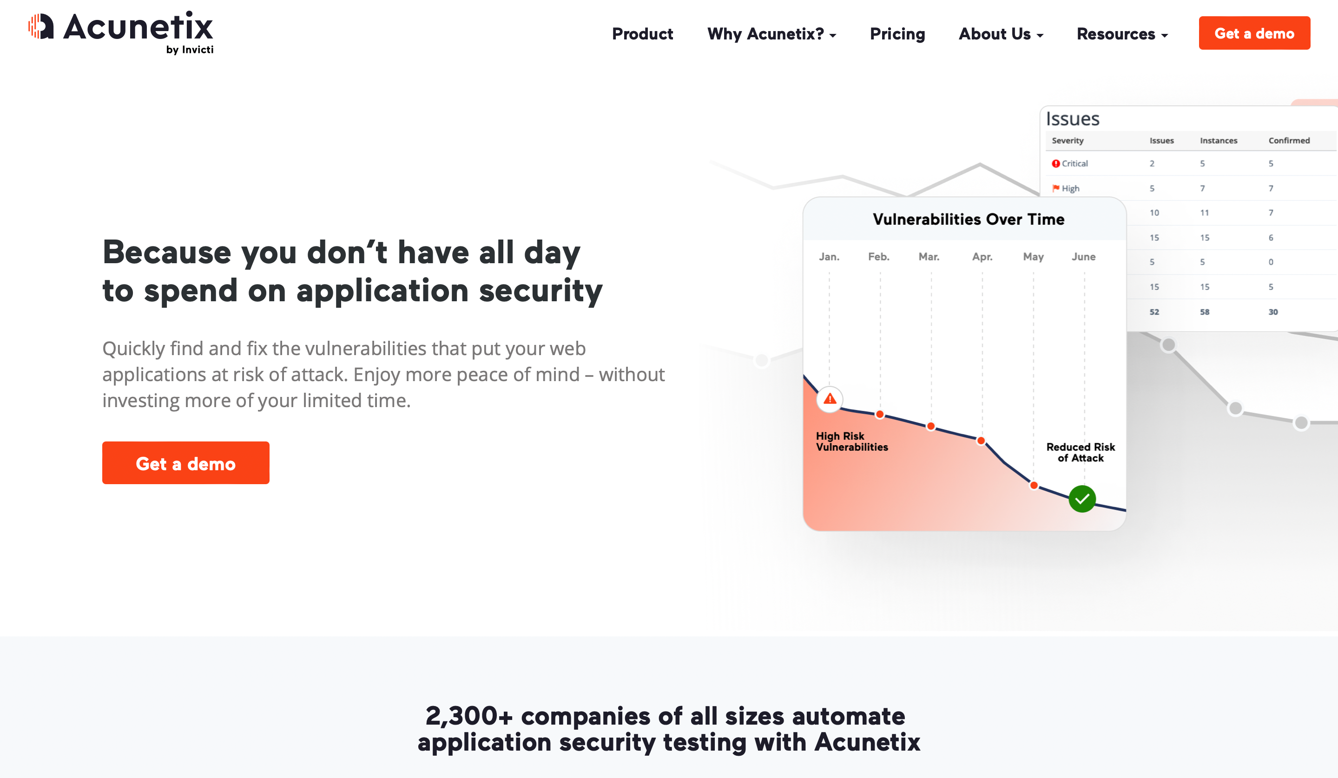The height and width of the screenshot is (778, 1338).
Task: Click the High severity flag icon
Action: (1055, 188)
